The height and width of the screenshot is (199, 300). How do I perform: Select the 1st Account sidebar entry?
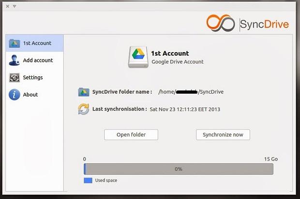click(x=35, y=43)
